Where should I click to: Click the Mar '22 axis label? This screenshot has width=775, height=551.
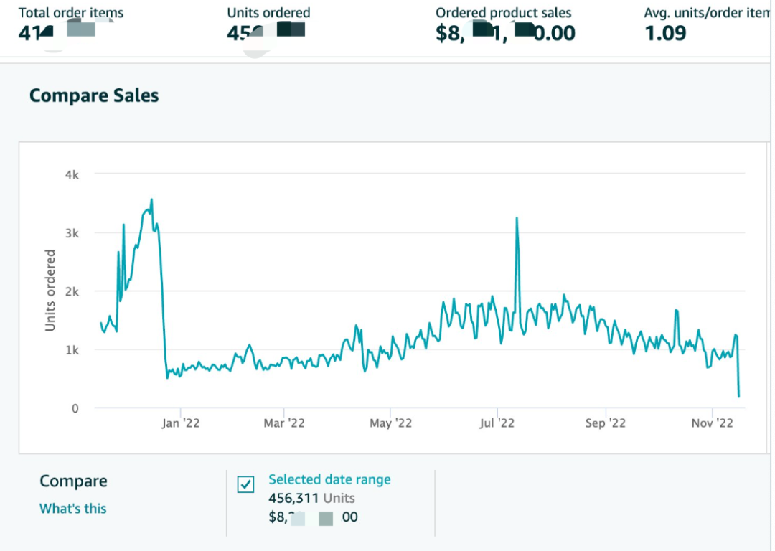coord(284,423)
